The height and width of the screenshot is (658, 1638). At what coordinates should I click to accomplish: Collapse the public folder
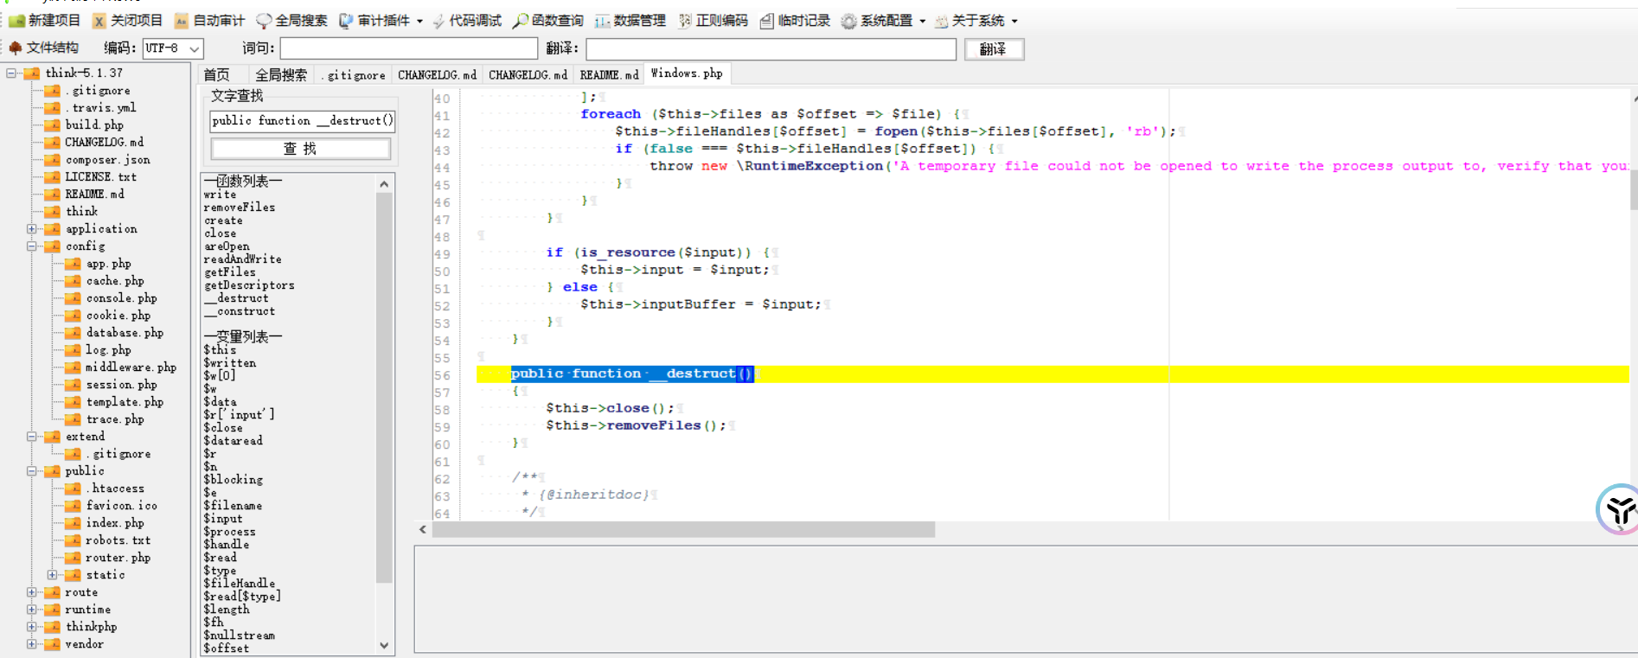[32, 471]
